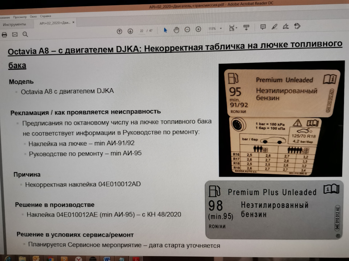349x261 pixels.
Task: Click line Планируется Сервисное мероприятие
Action: click(124, 245)
